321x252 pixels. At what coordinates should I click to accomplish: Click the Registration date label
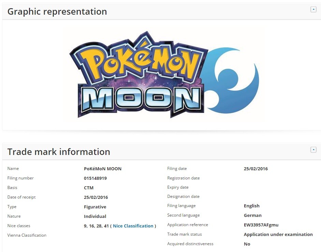(184, 178)
